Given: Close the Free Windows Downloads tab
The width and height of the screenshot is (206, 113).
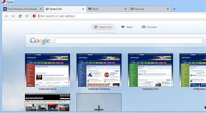Looking at the screenshot, I should click(41, 9).
